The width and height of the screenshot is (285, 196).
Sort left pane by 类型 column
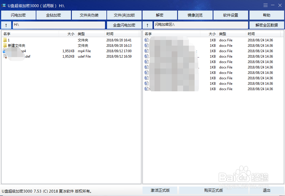pos(90,34)
